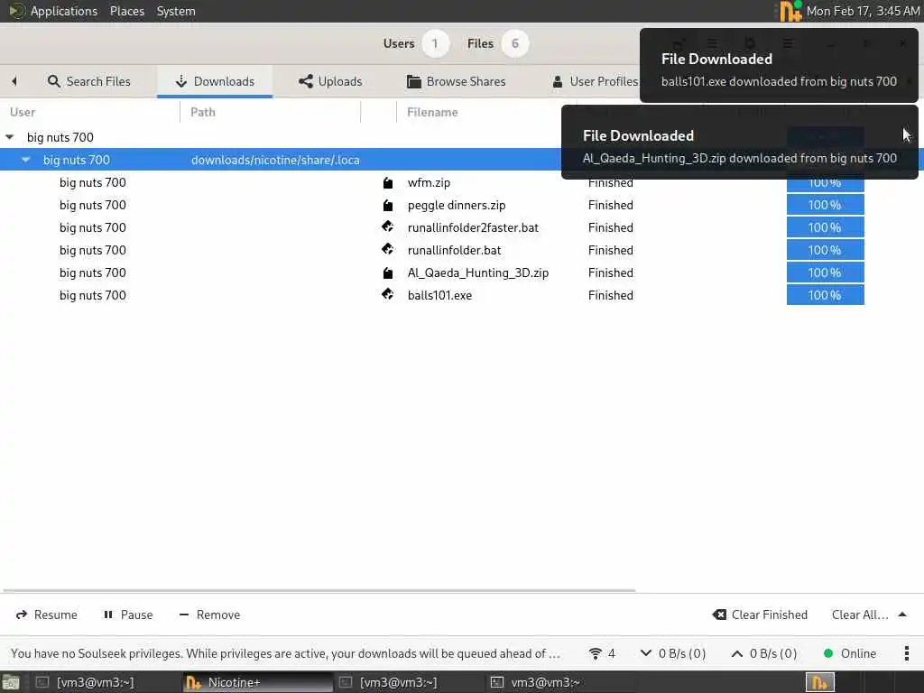Click the Al_Qaeda_Hunting_3D.zip File Downloaded notification
Viewport: 924px width, 693px height.
click(740, 143)
